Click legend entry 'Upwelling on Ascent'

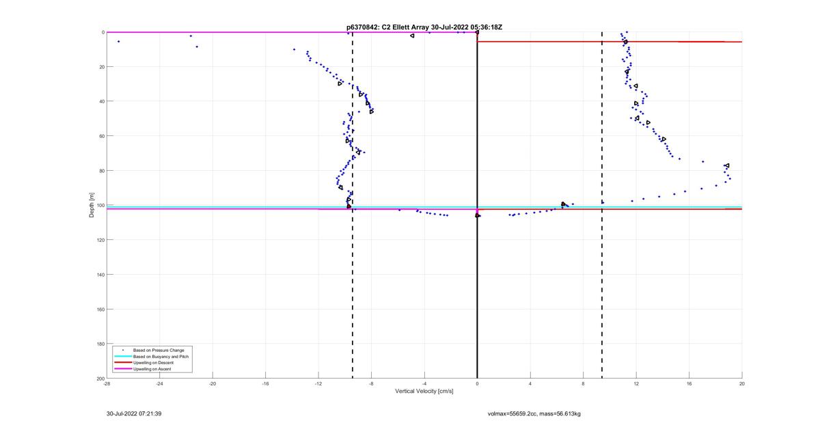point(152,369)
